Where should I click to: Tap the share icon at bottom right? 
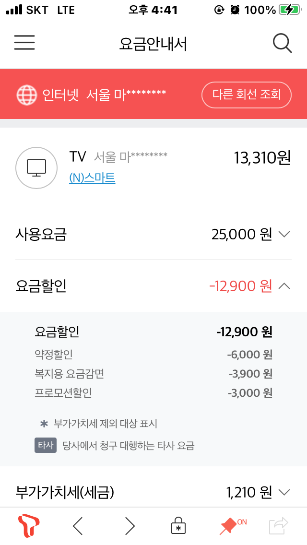coord(281,526)
